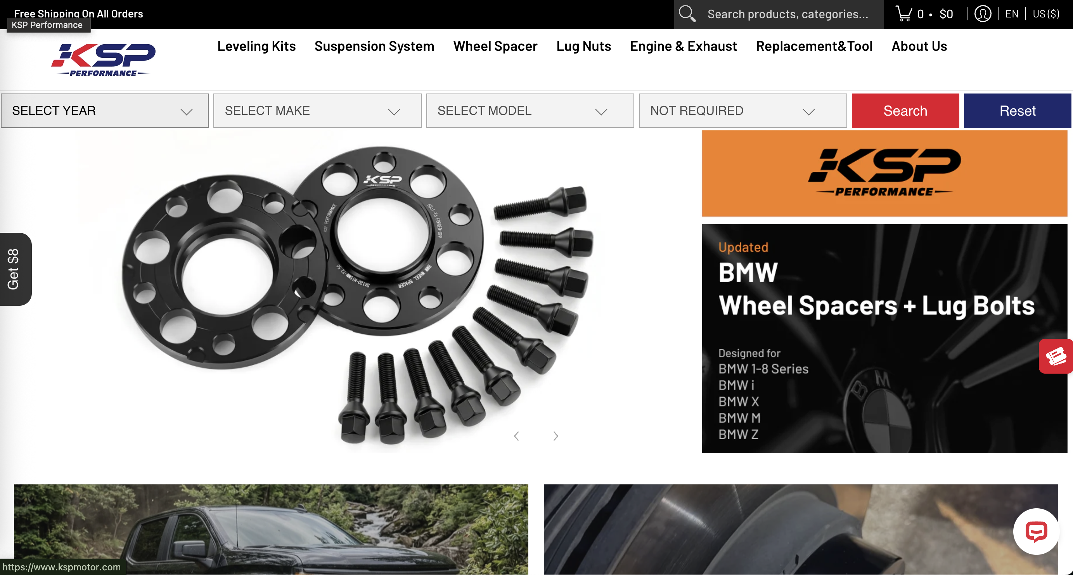1073x575 pixels.
Task: Open the shopping cart icon
Action: pos(903,14)
